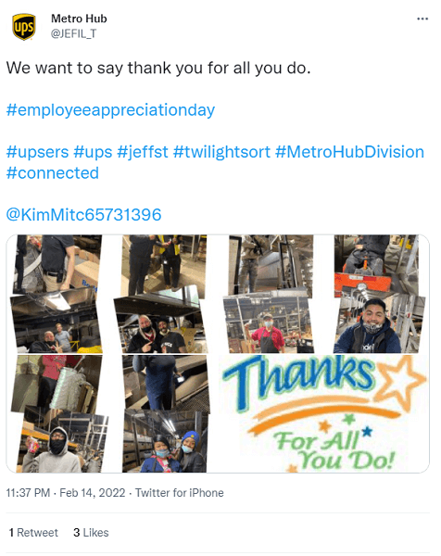This screenshot has width=441, height=556.
Task: Open the #connected hashtag
Action: pyautogui.click(x=53, y=173)
